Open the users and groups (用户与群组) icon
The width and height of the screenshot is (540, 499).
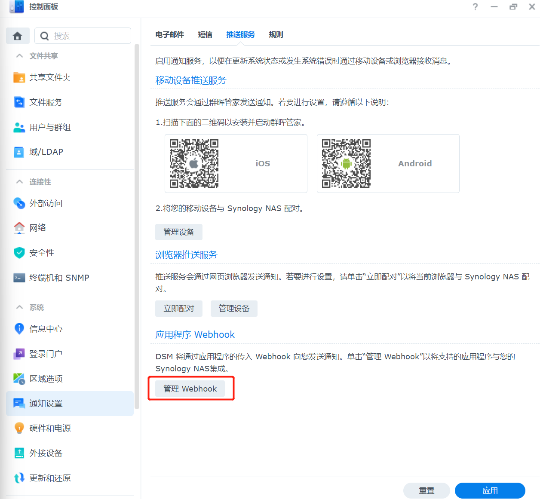pos(19,127)
